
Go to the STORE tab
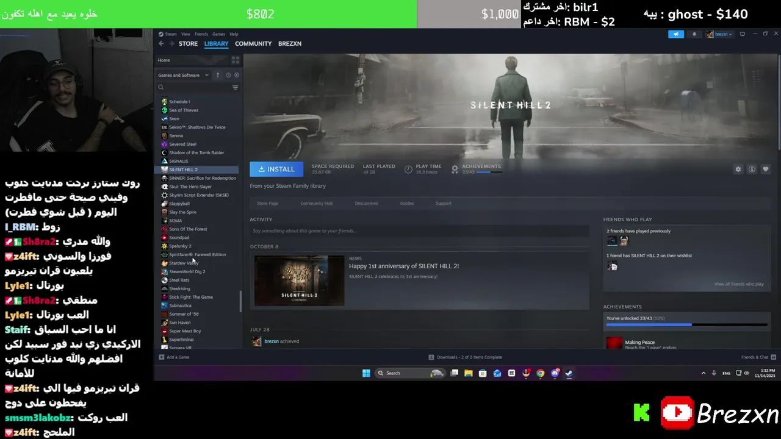(x=188, y=44)
